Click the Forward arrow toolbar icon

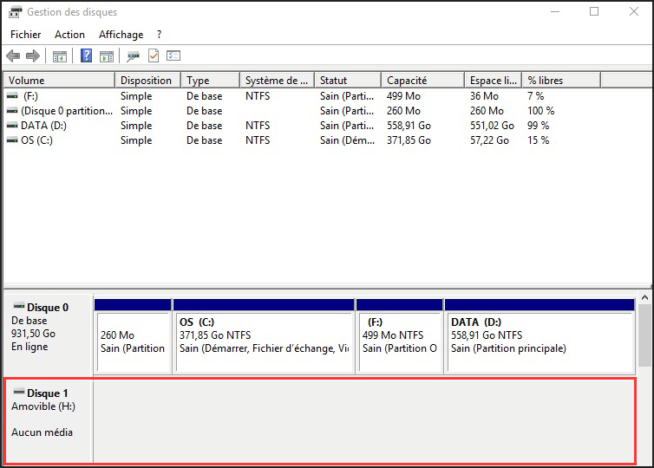[33, 56]
